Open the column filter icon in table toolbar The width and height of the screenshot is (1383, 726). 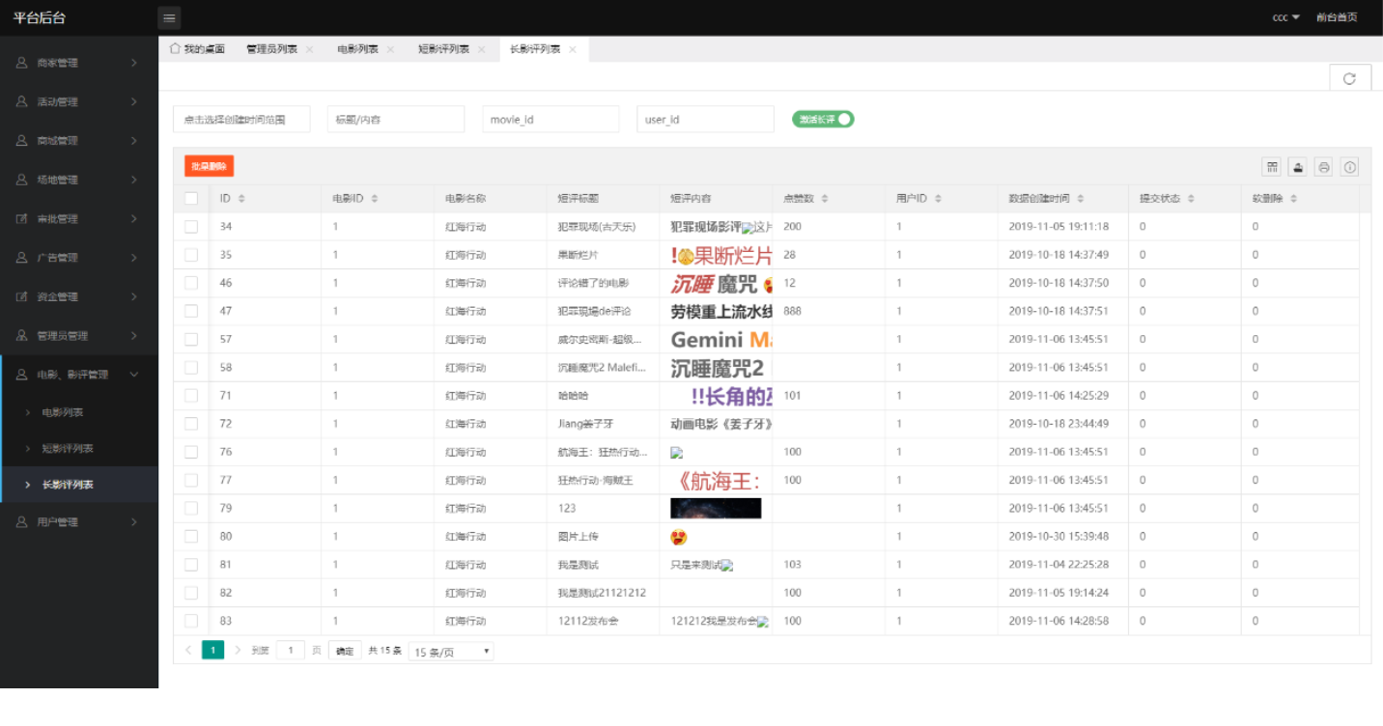1272,167
